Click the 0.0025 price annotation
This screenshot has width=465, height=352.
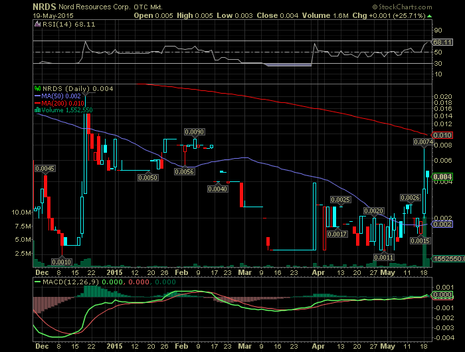[x=340, y=199]
